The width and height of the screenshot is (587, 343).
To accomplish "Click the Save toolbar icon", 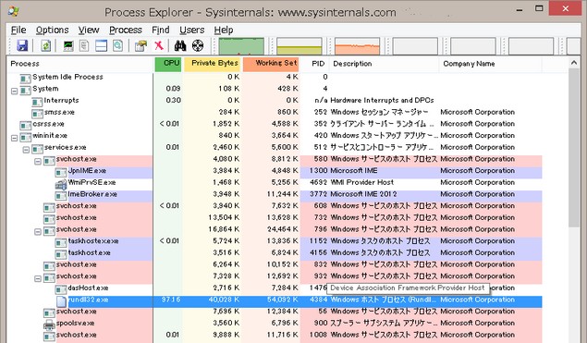I will [22, 45].
